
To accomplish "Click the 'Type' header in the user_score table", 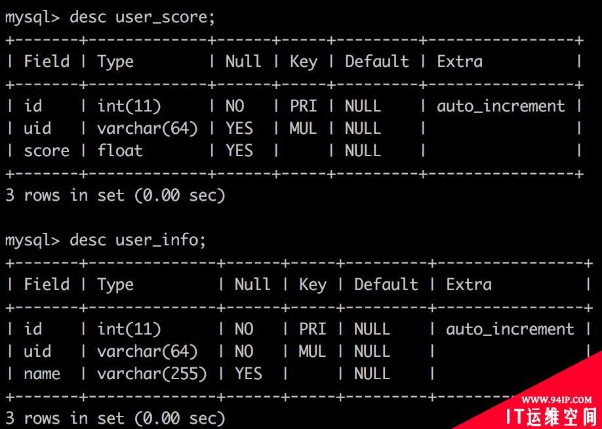I will (x=115, y=62).
